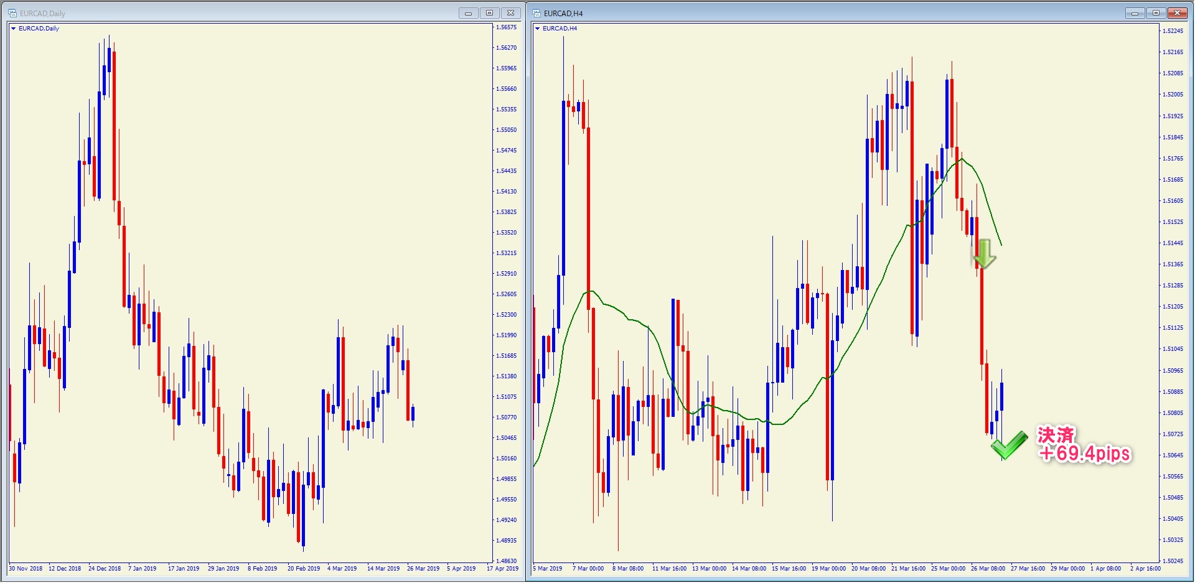
Task: Click the 13 Mar 00:00 time label
Action: pyautogui.click(x=709, y=569)
